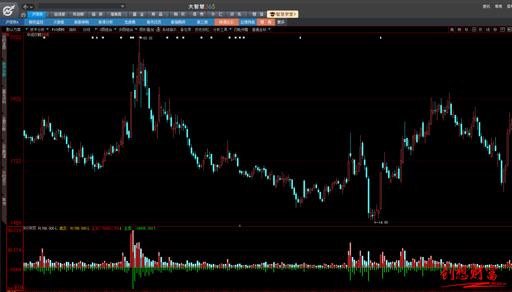
Task: Click the 闪电预警 alert button
Action: pyautogui.click(x=241, y=30)
